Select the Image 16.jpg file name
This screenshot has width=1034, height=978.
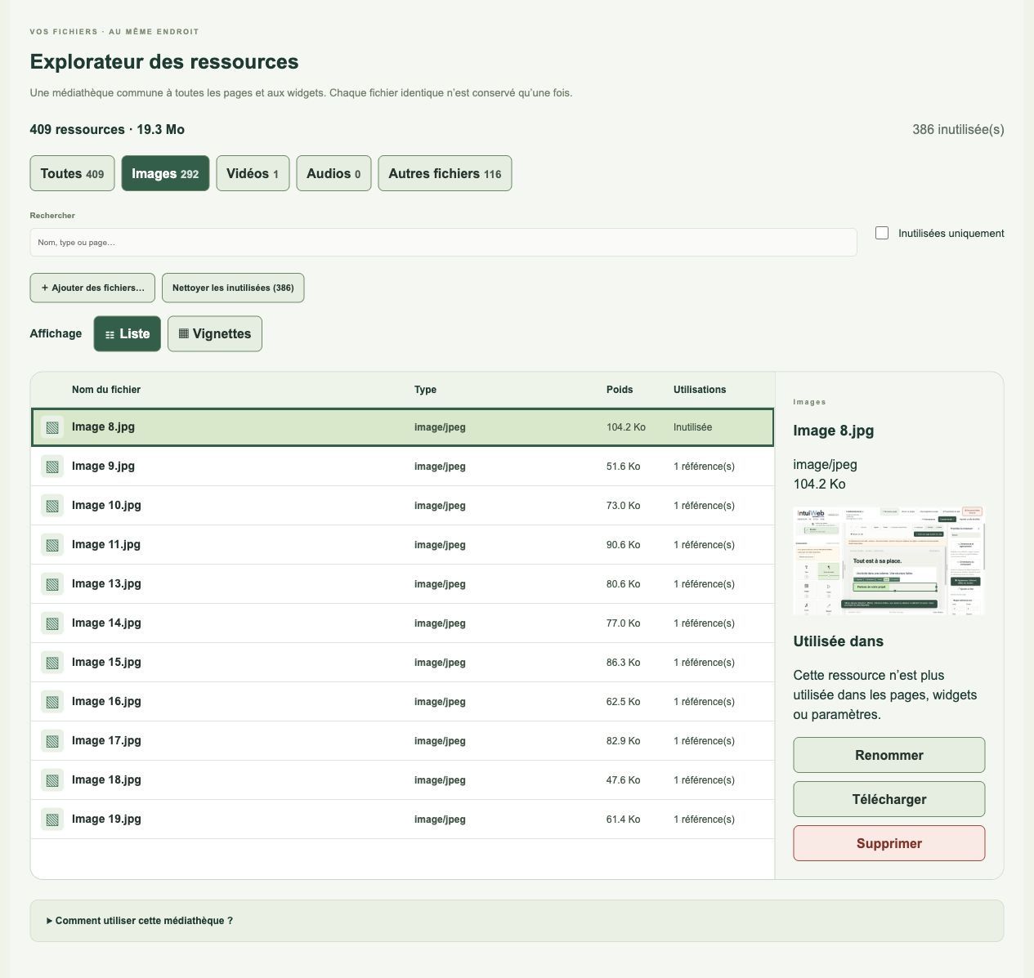106,701
